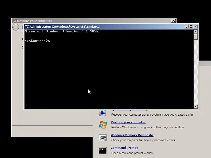The width and height of the screenshot is (211, 158).
Task: Click the cmd window scrollbar thumb
Action: tap(195, 37)
